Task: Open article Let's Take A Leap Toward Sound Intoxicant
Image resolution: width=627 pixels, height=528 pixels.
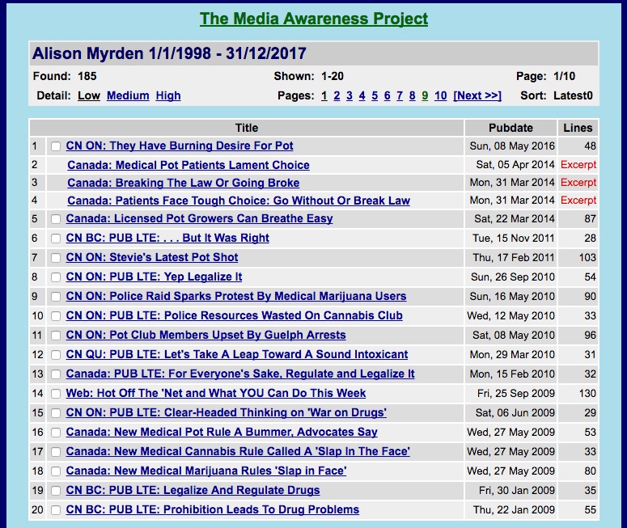Action: pos(237,354)
